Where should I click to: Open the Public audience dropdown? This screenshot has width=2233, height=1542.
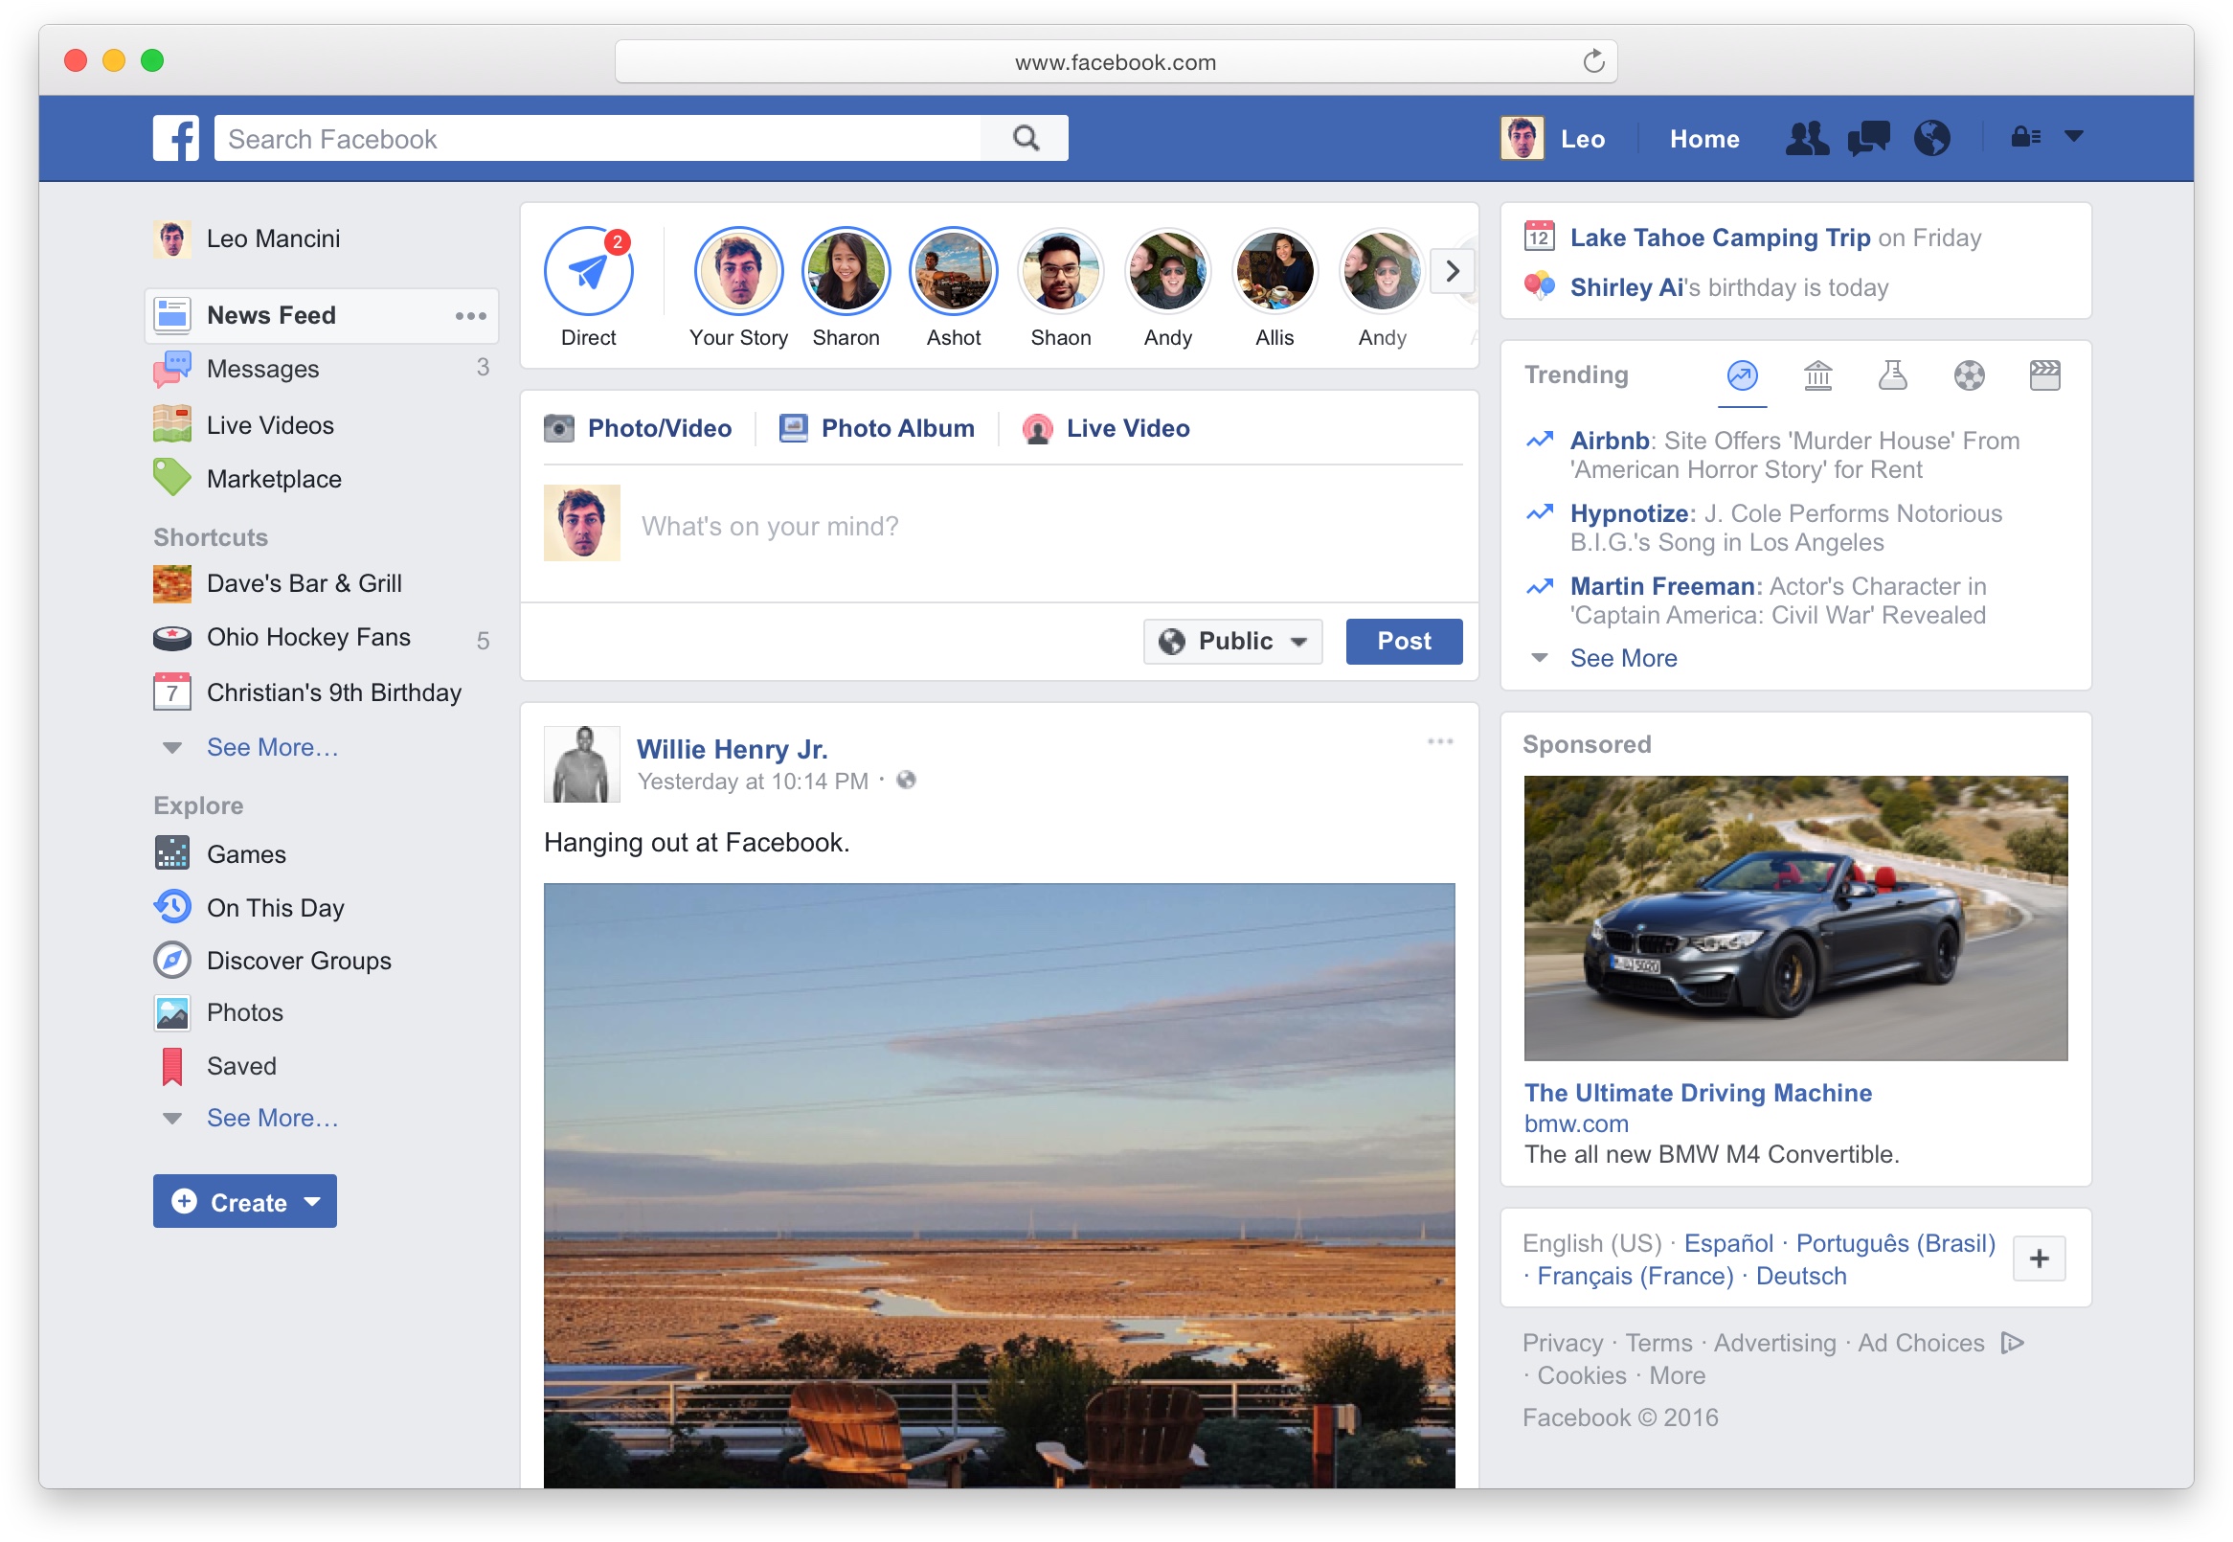[x=1232, y=642]
